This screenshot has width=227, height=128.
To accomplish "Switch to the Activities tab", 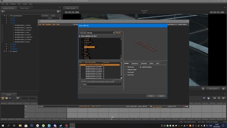I will pos(144,64).
